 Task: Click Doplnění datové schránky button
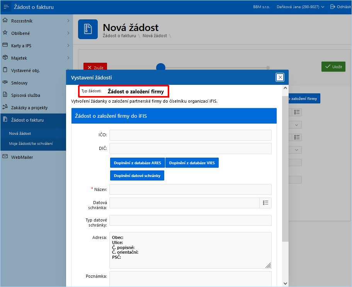[137, 175]
